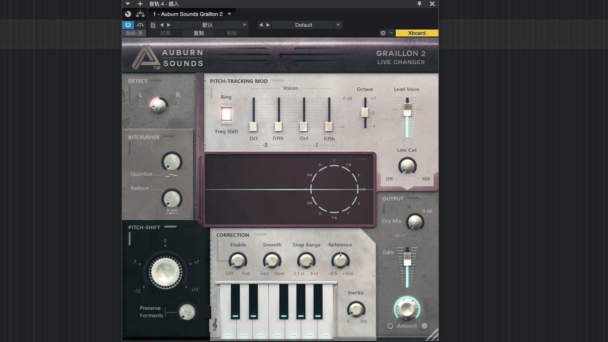This screenshot has height=342, width=608.
Task: Click the last black piano key (A#)
Action: (318, 301)
